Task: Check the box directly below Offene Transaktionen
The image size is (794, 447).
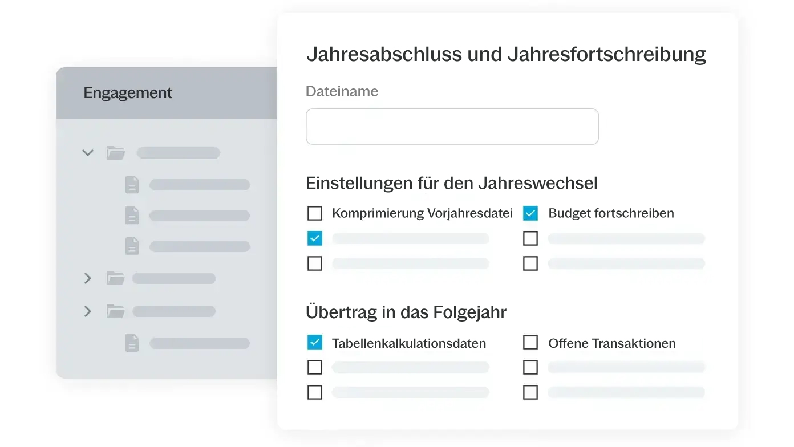Action: (530, 367)
